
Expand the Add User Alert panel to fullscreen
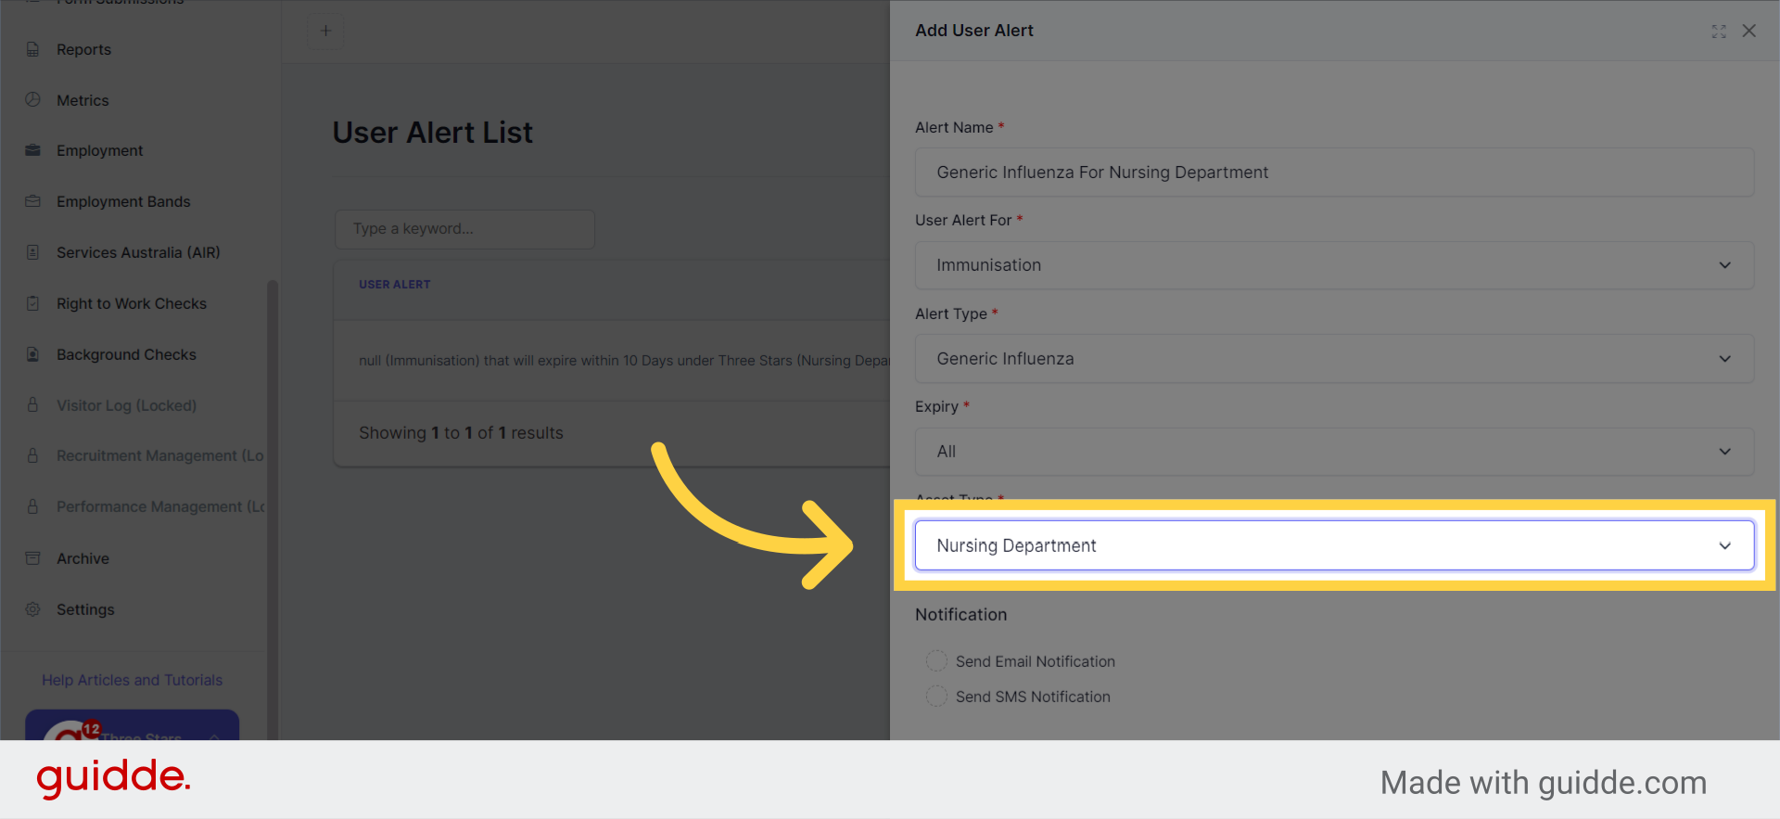(1719, 31)
